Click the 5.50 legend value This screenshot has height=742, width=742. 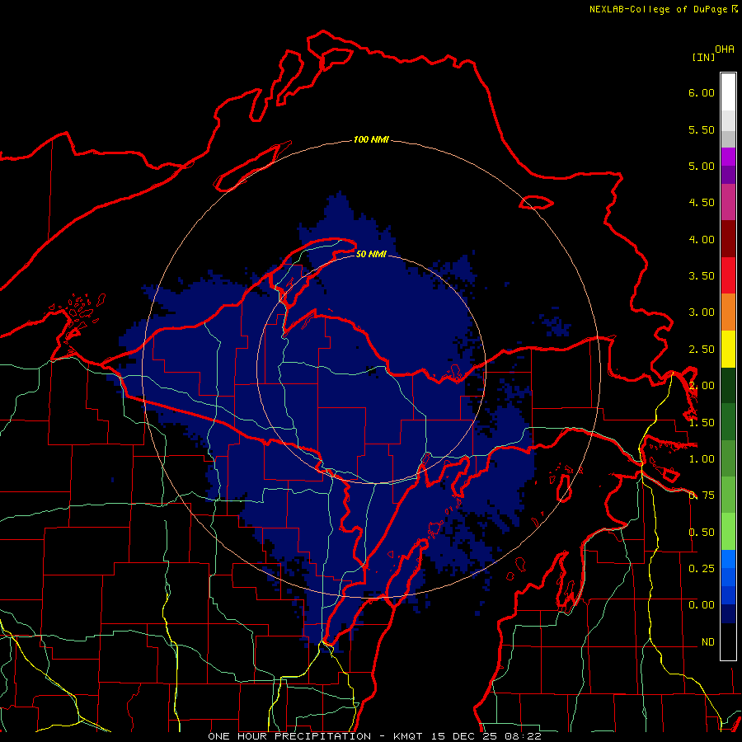[x=702, y=129]
